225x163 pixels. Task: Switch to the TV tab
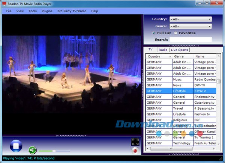150,50
